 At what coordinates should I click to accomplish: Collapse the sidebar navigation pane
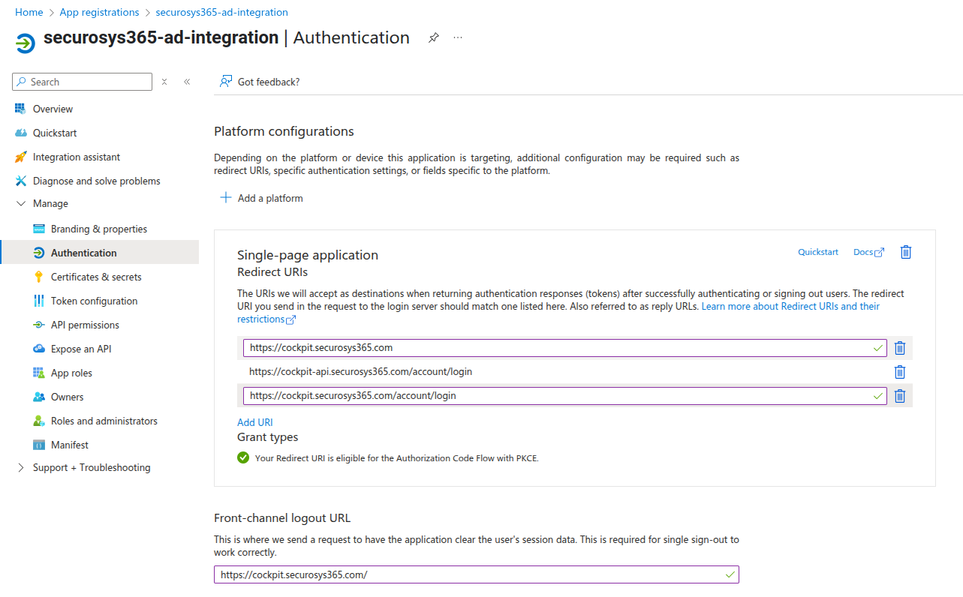point(187,82)
